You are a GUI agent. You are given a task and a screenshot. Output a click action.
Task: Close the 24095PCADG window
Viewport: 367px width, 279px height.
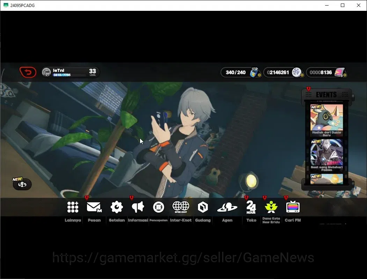click(358, 5)
